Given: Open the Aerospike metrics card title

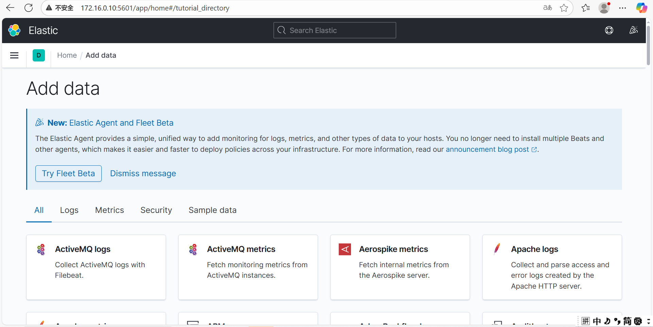Looking at the screenshot, I should (394, 249).
